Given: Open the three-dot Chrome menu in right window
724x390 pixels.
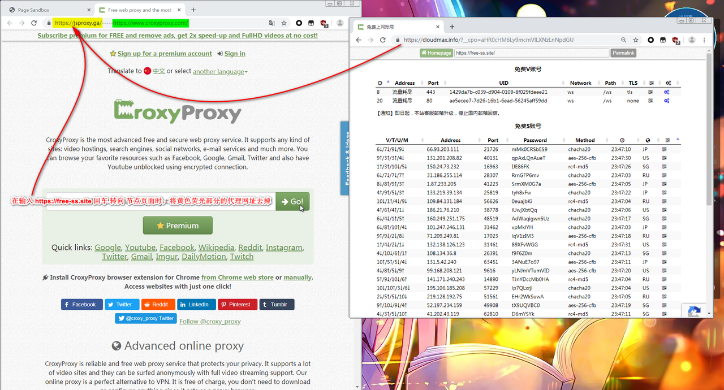Looking at the screenshot, I should pyautogui.click(x=704, y=40).
